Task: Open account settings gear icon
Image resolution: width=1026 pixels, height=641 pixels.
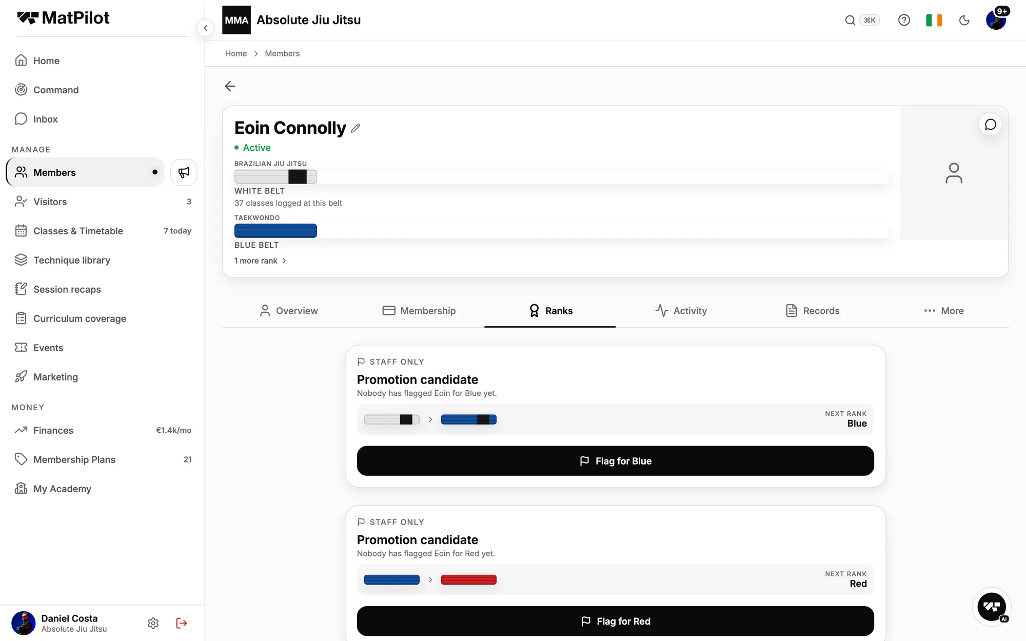Action: (x=153, y=623)
